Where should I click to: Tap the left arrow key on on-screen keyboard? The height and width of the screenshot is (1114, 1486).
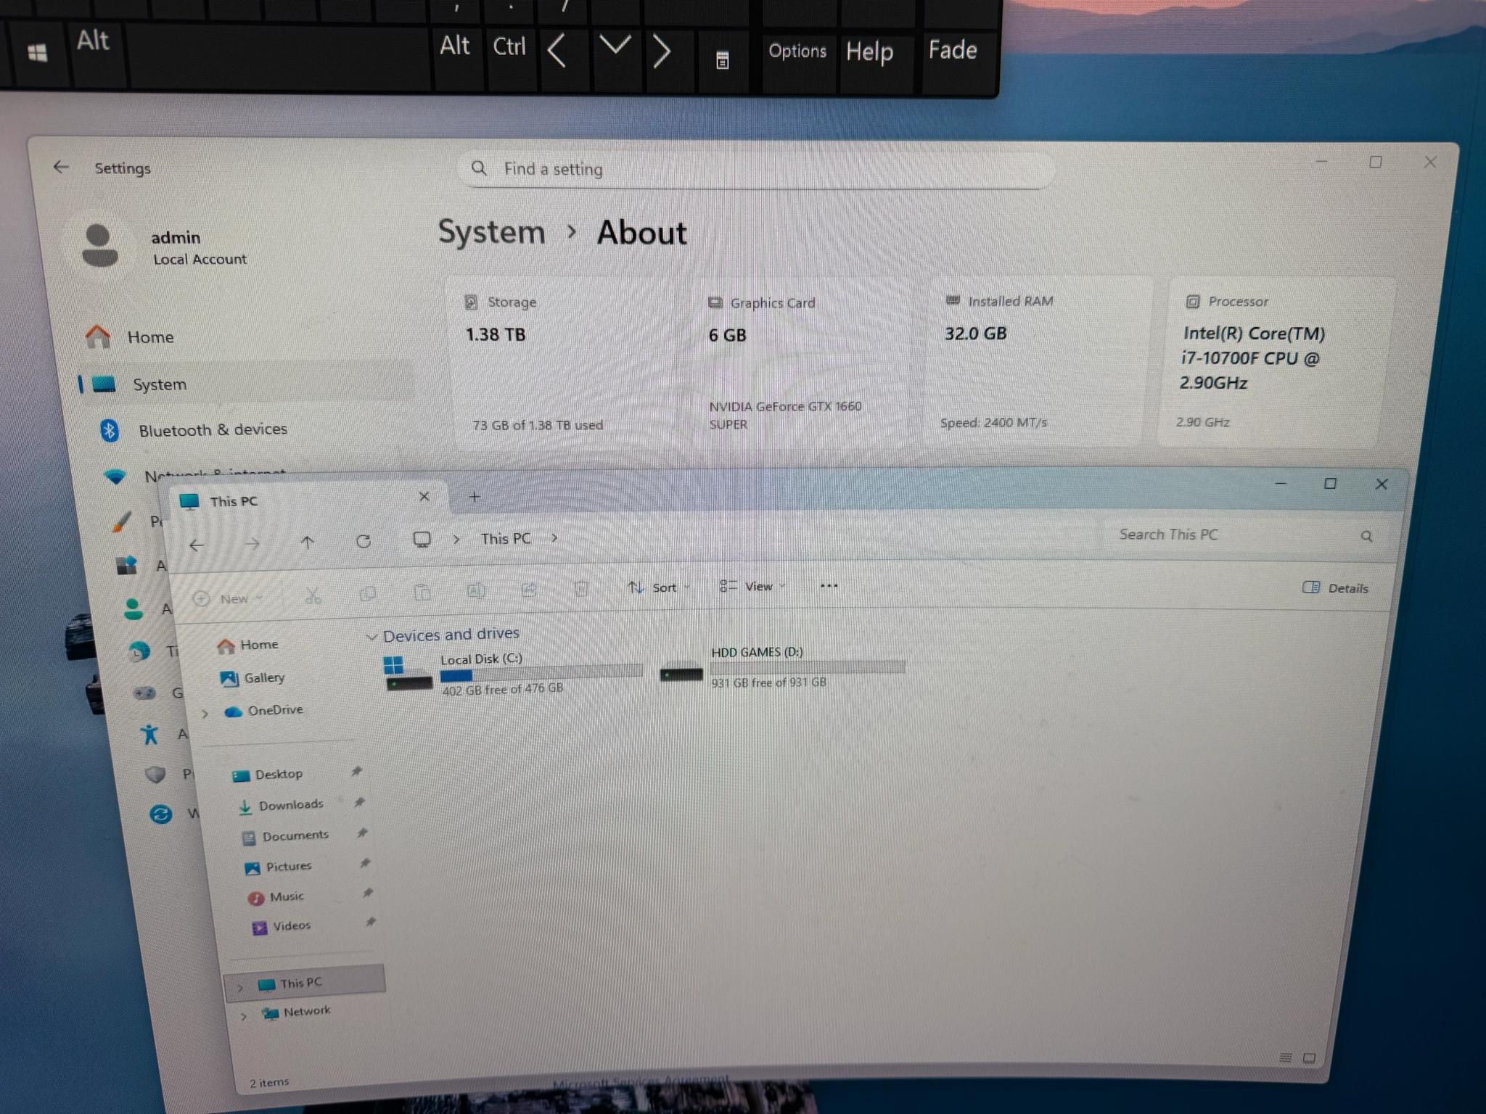click(557, 51)
